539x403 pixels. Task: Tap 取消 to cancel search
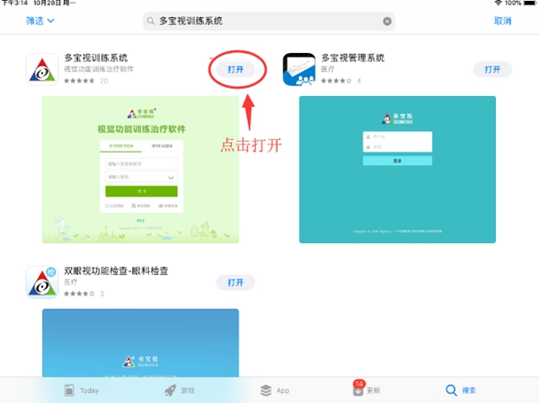click(502, 21)
